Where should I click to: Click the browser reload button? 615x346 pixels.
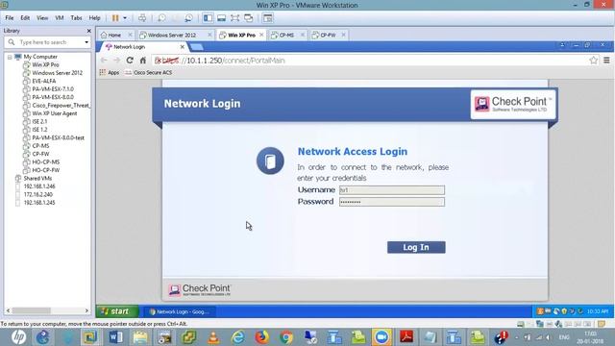(x=130, y=61)
